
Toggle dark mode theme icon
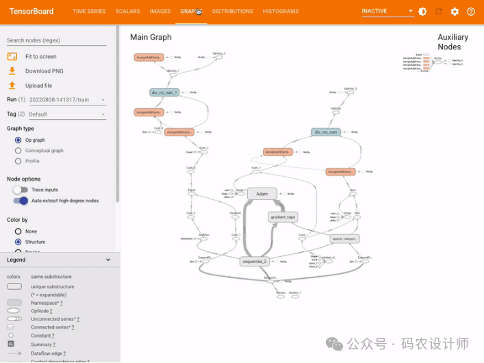click(422, 12)
